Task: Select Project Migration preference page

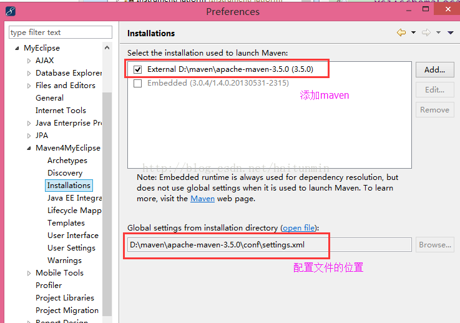Action: (67, 311)
